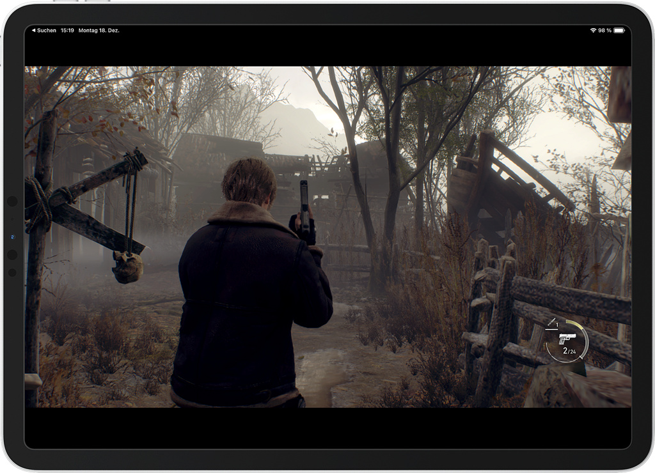Tap the pistol weapon icon in HUD

[x=567, y=338]
